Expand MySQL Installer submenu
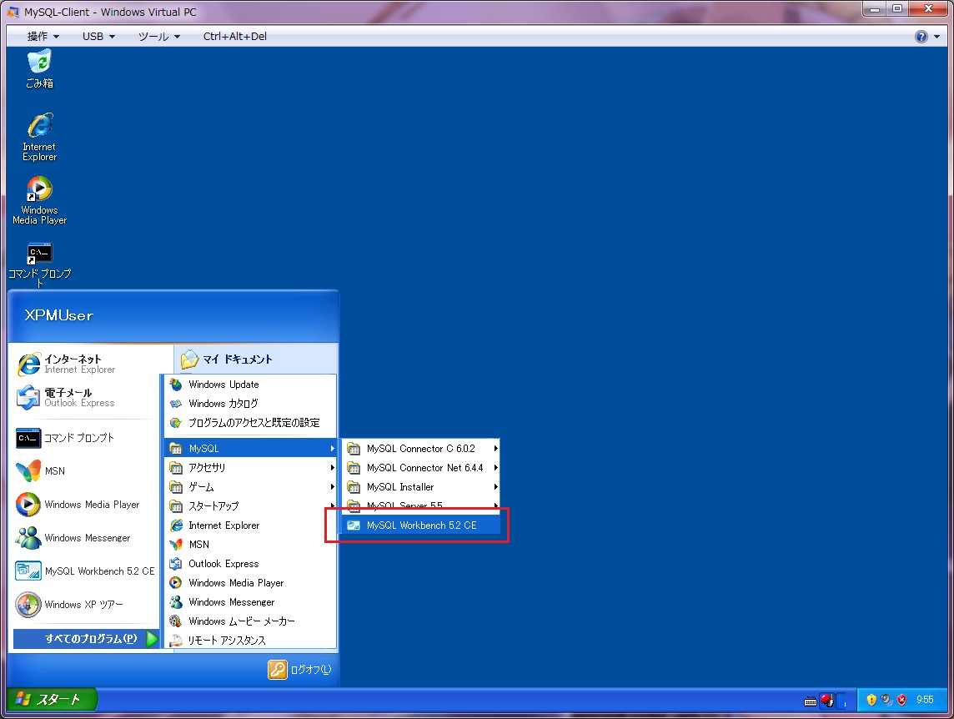954x719 pixels. click(421, 487)
